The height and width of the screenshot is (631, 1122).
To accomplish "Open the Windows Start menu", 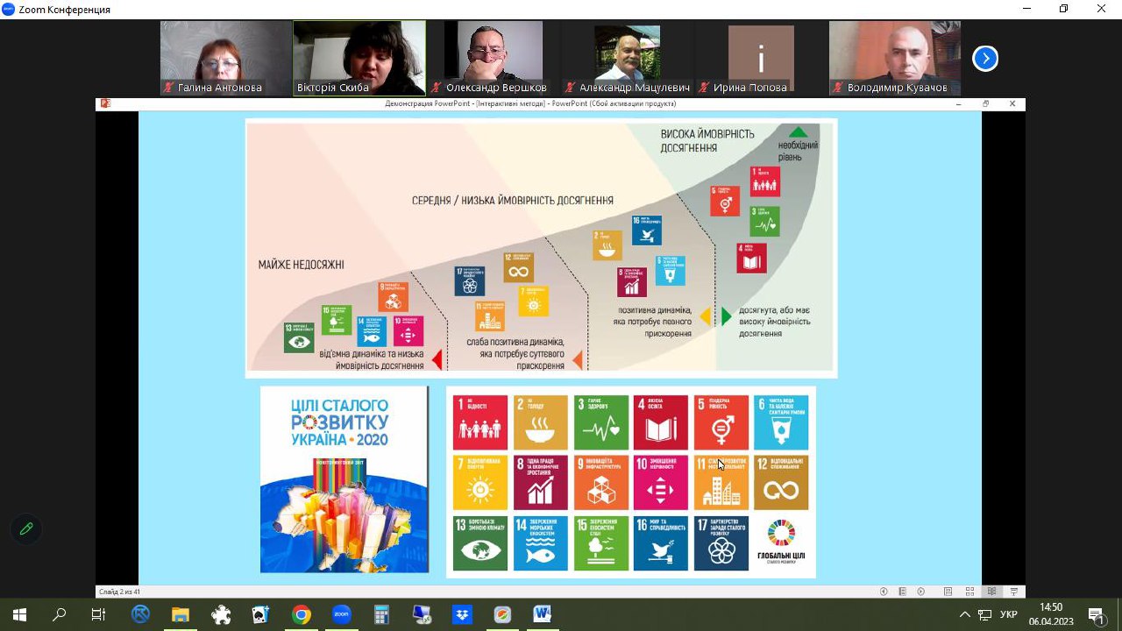I will click(19, 614).
